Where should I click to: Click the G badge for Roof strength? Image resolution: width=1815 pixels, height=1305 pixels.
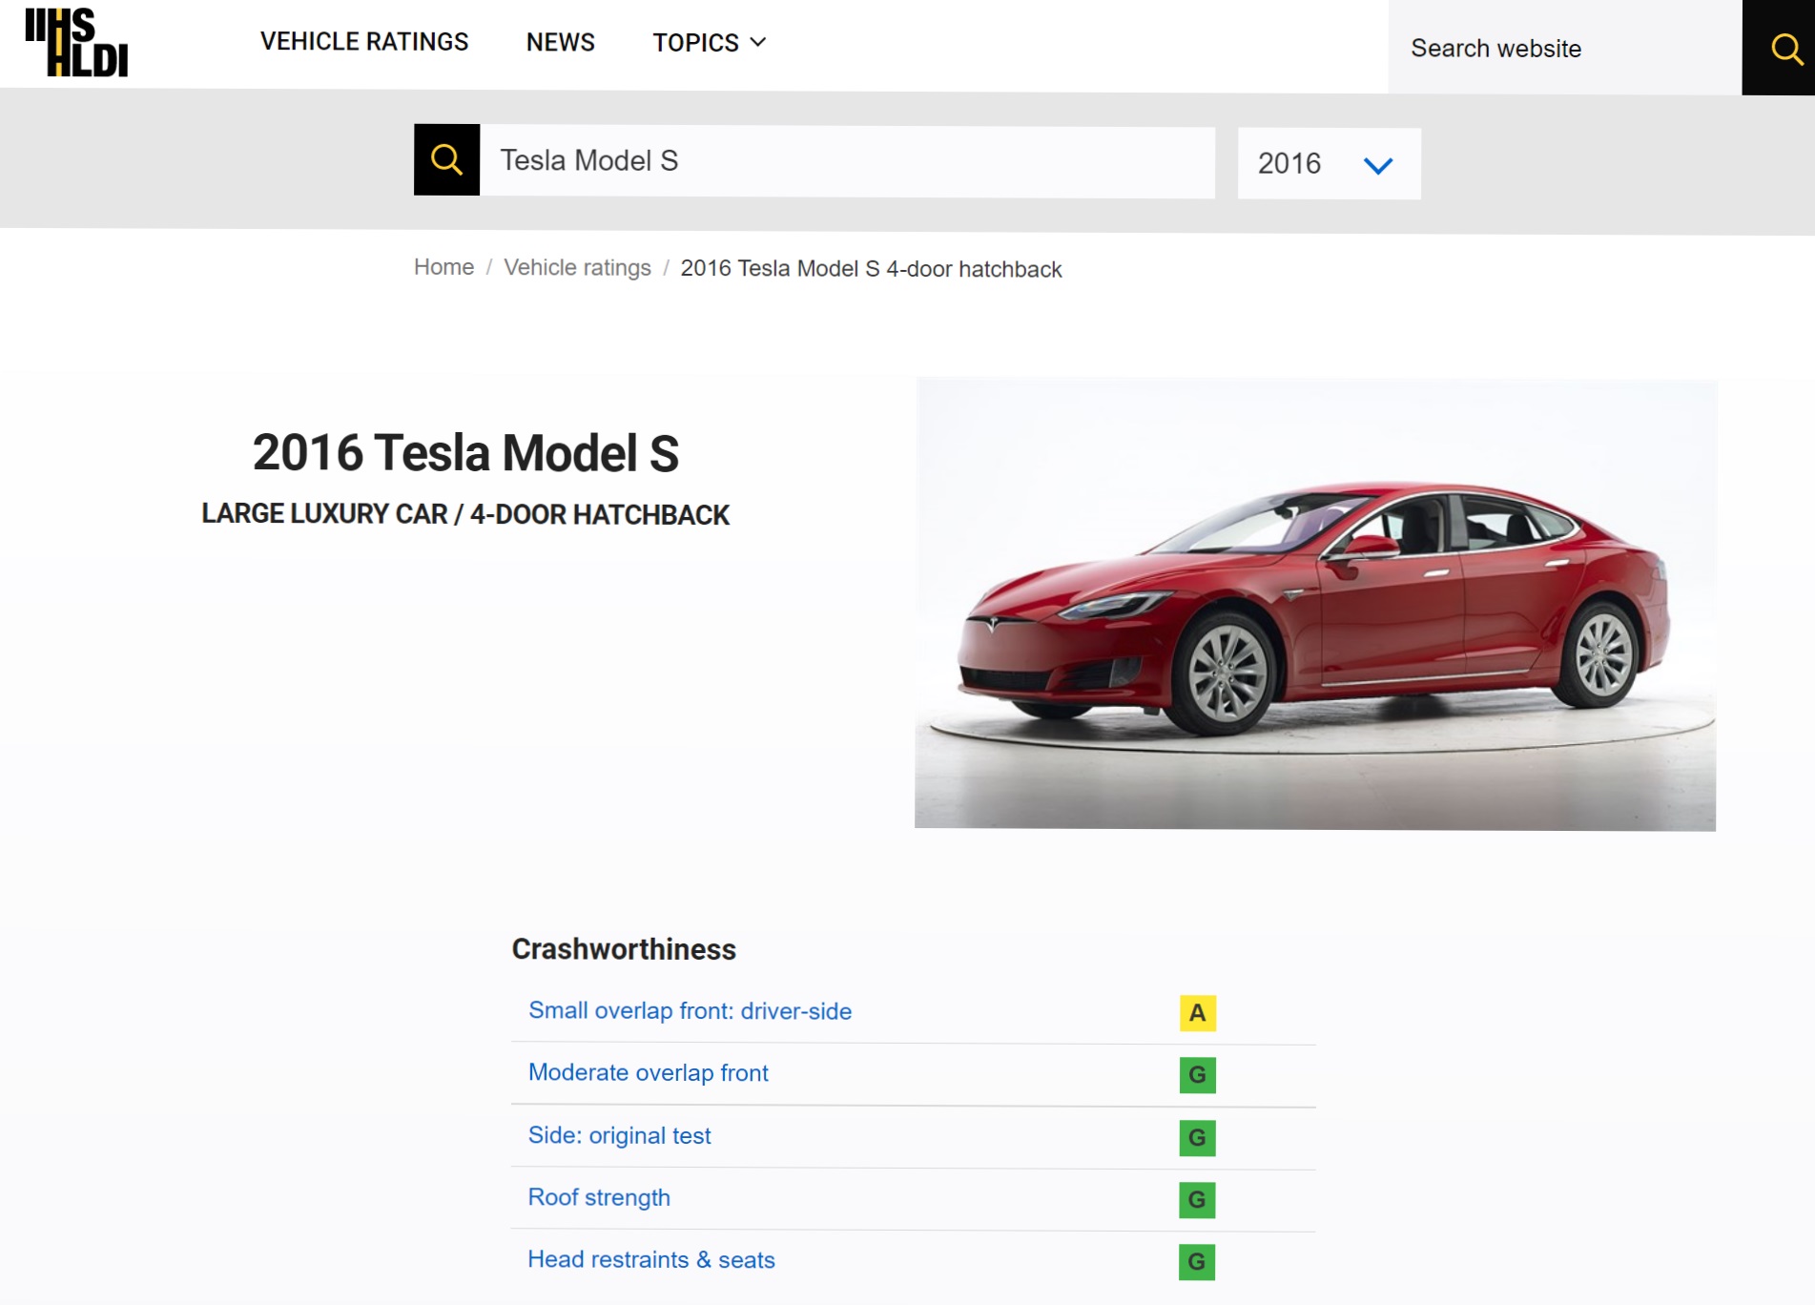(x=1197, y=1199)
